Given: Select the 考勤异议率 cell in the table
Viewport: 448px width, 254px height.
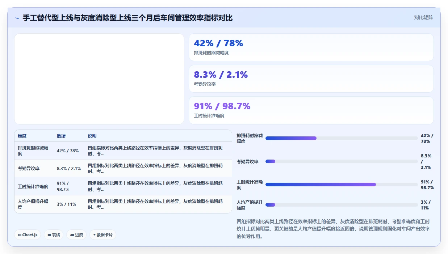Looking at the screenshot, I should (x=29, y=169).
